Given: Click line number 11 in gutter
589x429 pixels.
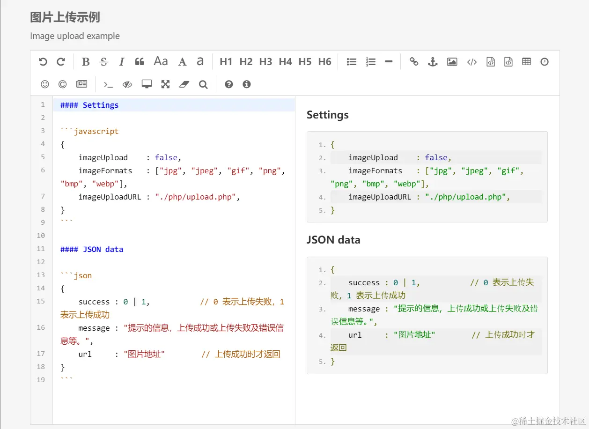Looking at the screenshot, I should [41, 248].
